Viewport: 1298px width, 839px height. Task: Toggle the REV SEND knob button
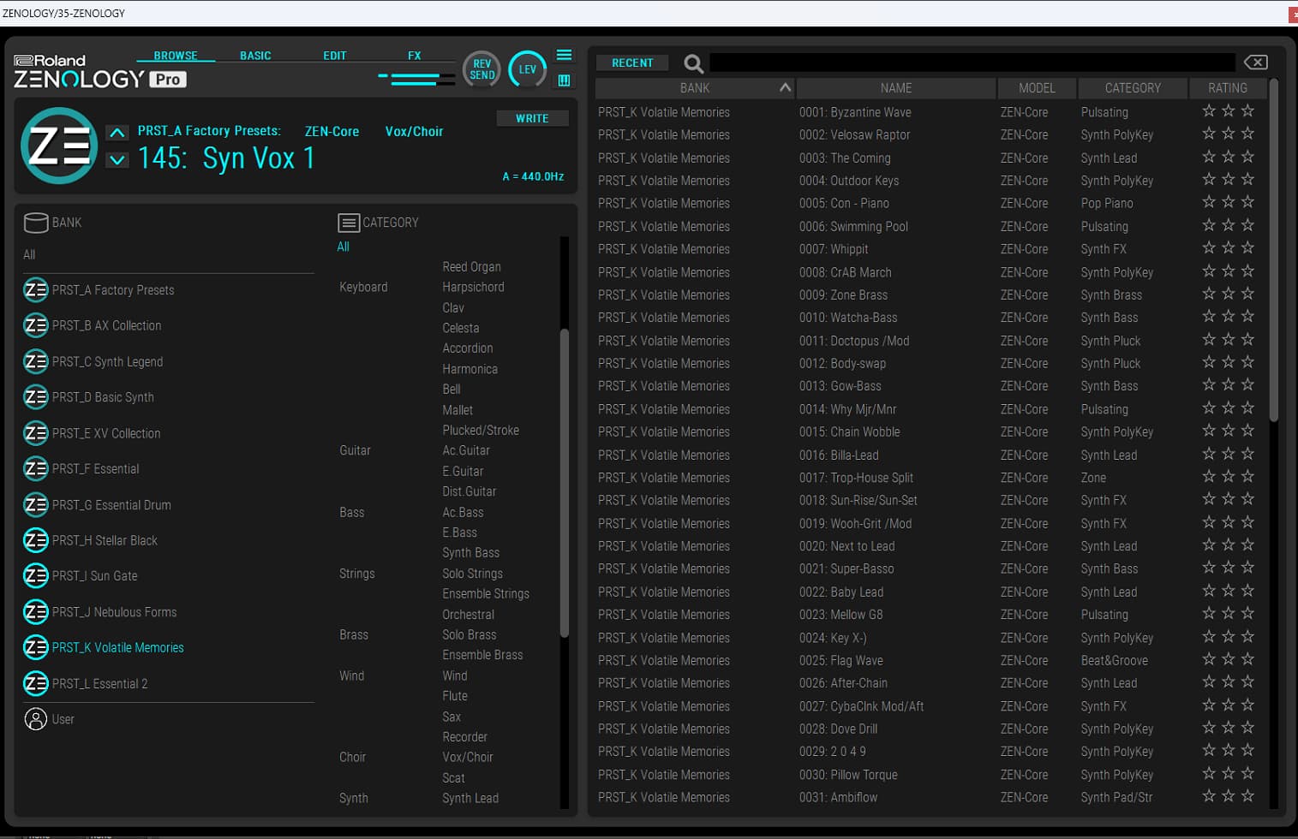482,69
